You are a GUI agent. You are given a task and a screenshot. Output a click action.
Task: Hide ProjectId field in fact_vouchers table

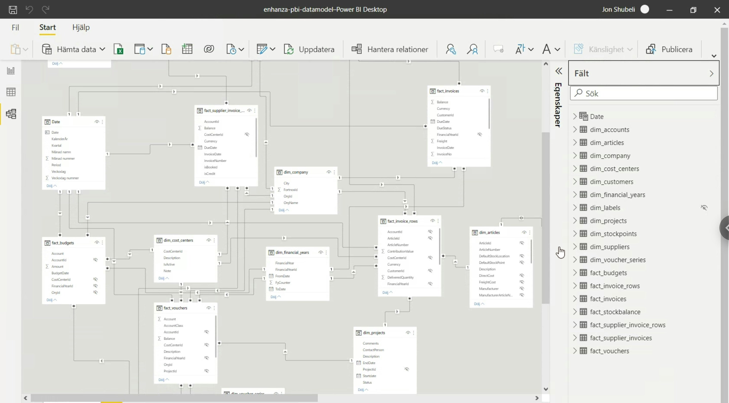click(x=207, y=371)
